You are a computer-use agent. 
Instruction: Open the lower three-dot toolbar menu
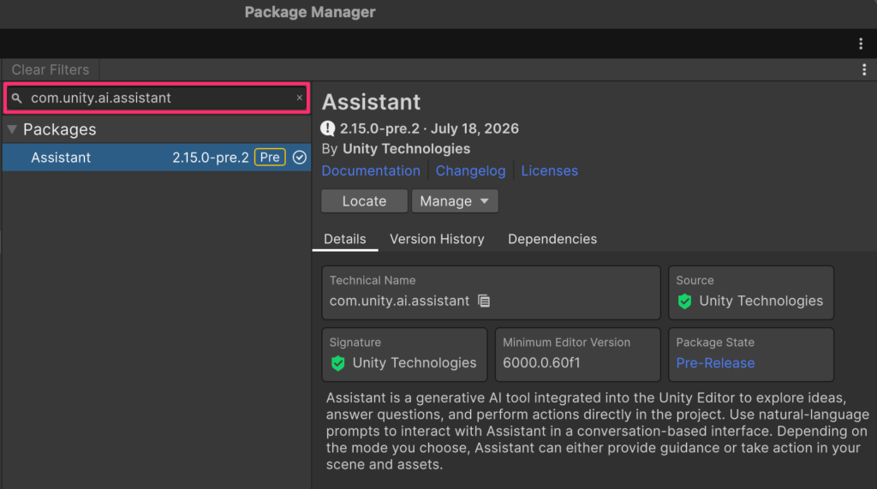tap(864, 69)
